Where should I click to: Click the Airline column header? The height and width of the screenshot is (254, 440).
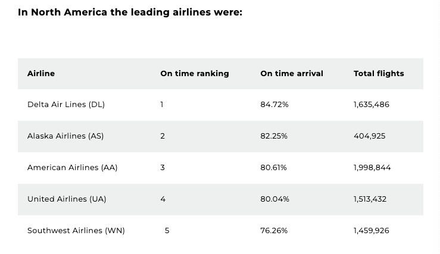pyautogui.click(x=41, y=74)
